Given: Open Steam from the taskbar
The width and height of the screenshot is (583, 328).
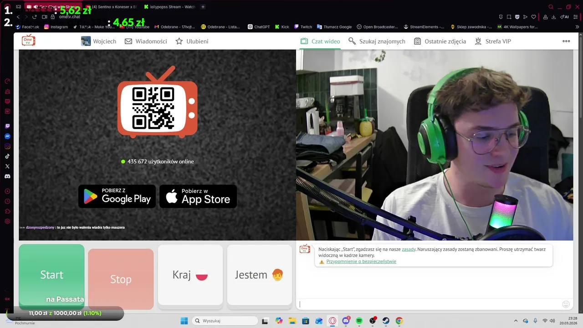Looking at the screenshot, I should [386, 321].
